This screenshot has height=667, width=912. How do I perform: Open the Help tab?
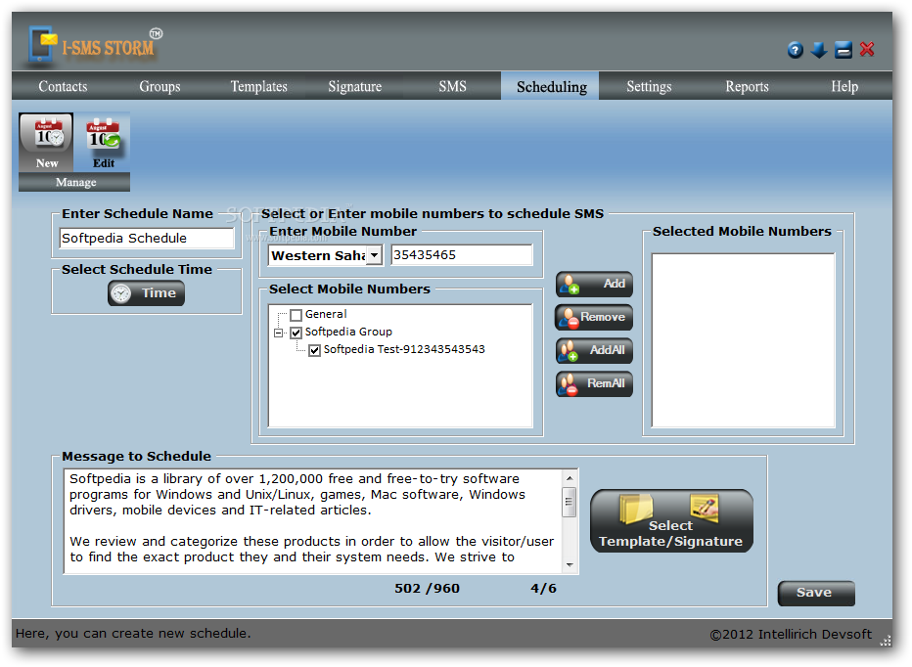844,86
